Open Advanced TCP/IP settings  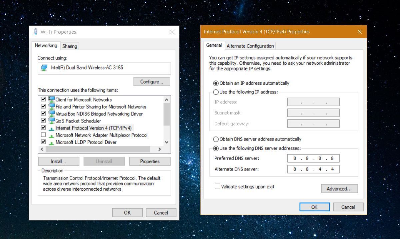coord(339,189)
